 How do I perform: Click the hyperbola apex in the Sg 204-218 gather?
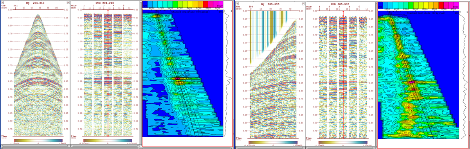[38, 15]
